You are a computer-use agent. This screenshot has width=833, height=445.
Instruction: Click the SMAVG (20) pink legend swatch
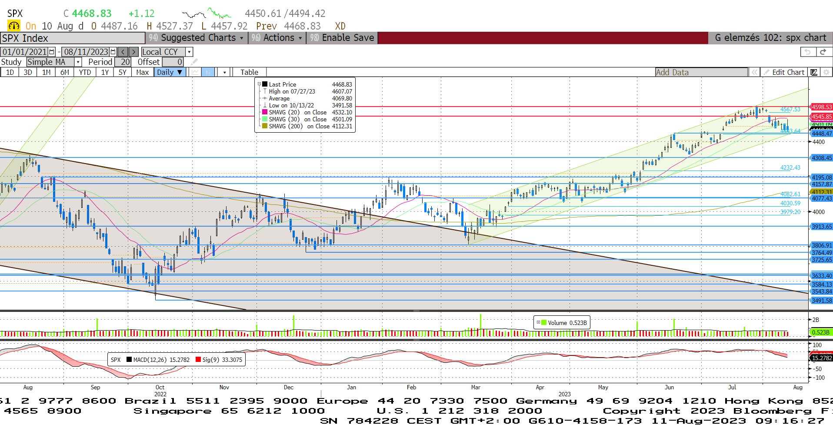(265, 112)
